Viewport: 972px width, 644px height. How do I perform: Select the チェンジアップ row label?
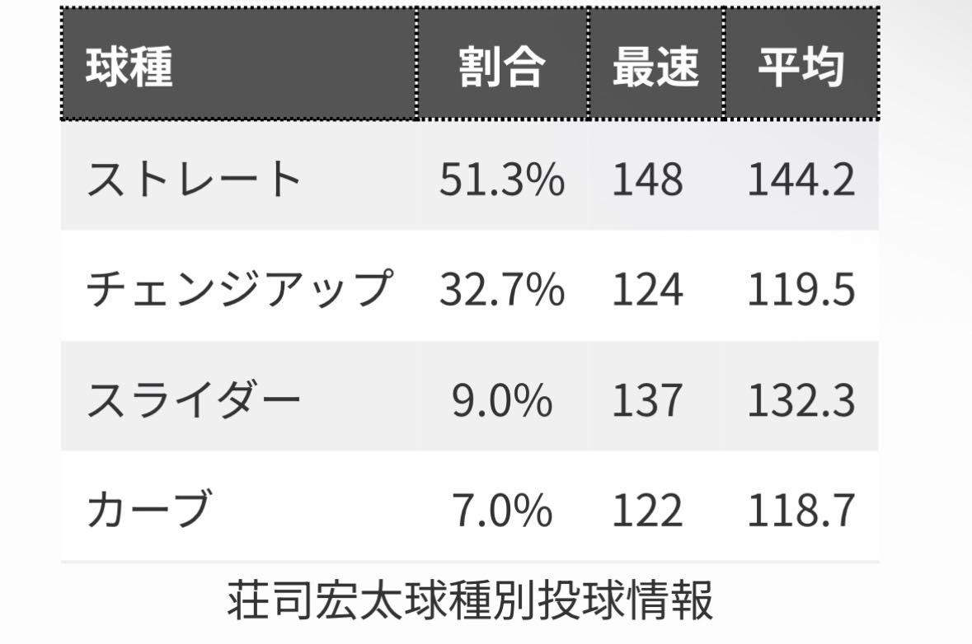pyautogui.click(x=237, y=289)
